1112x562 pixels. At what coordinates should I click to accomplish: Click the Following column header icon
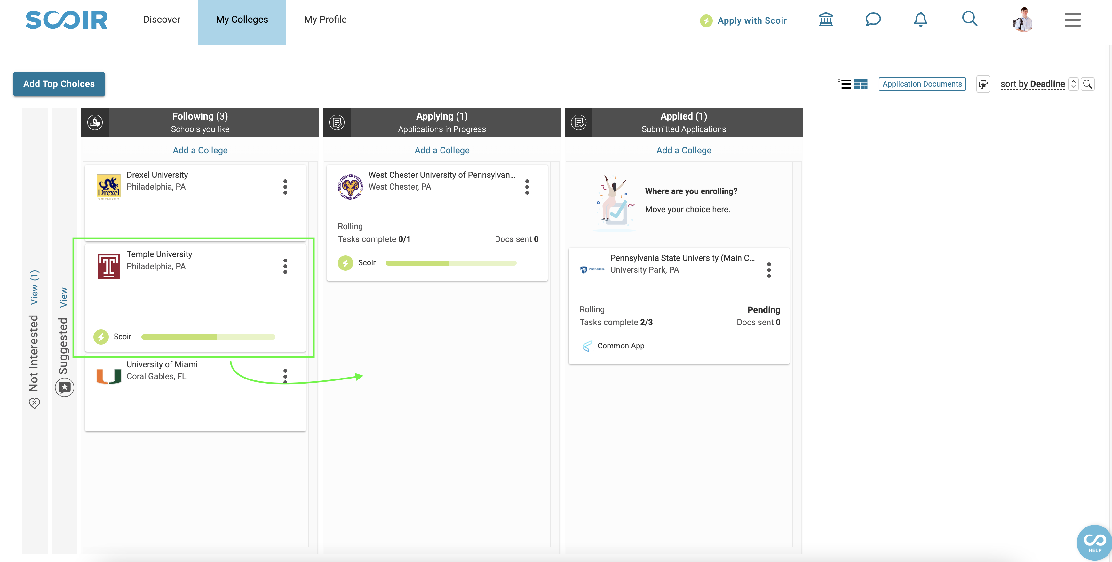click(95, 122)
